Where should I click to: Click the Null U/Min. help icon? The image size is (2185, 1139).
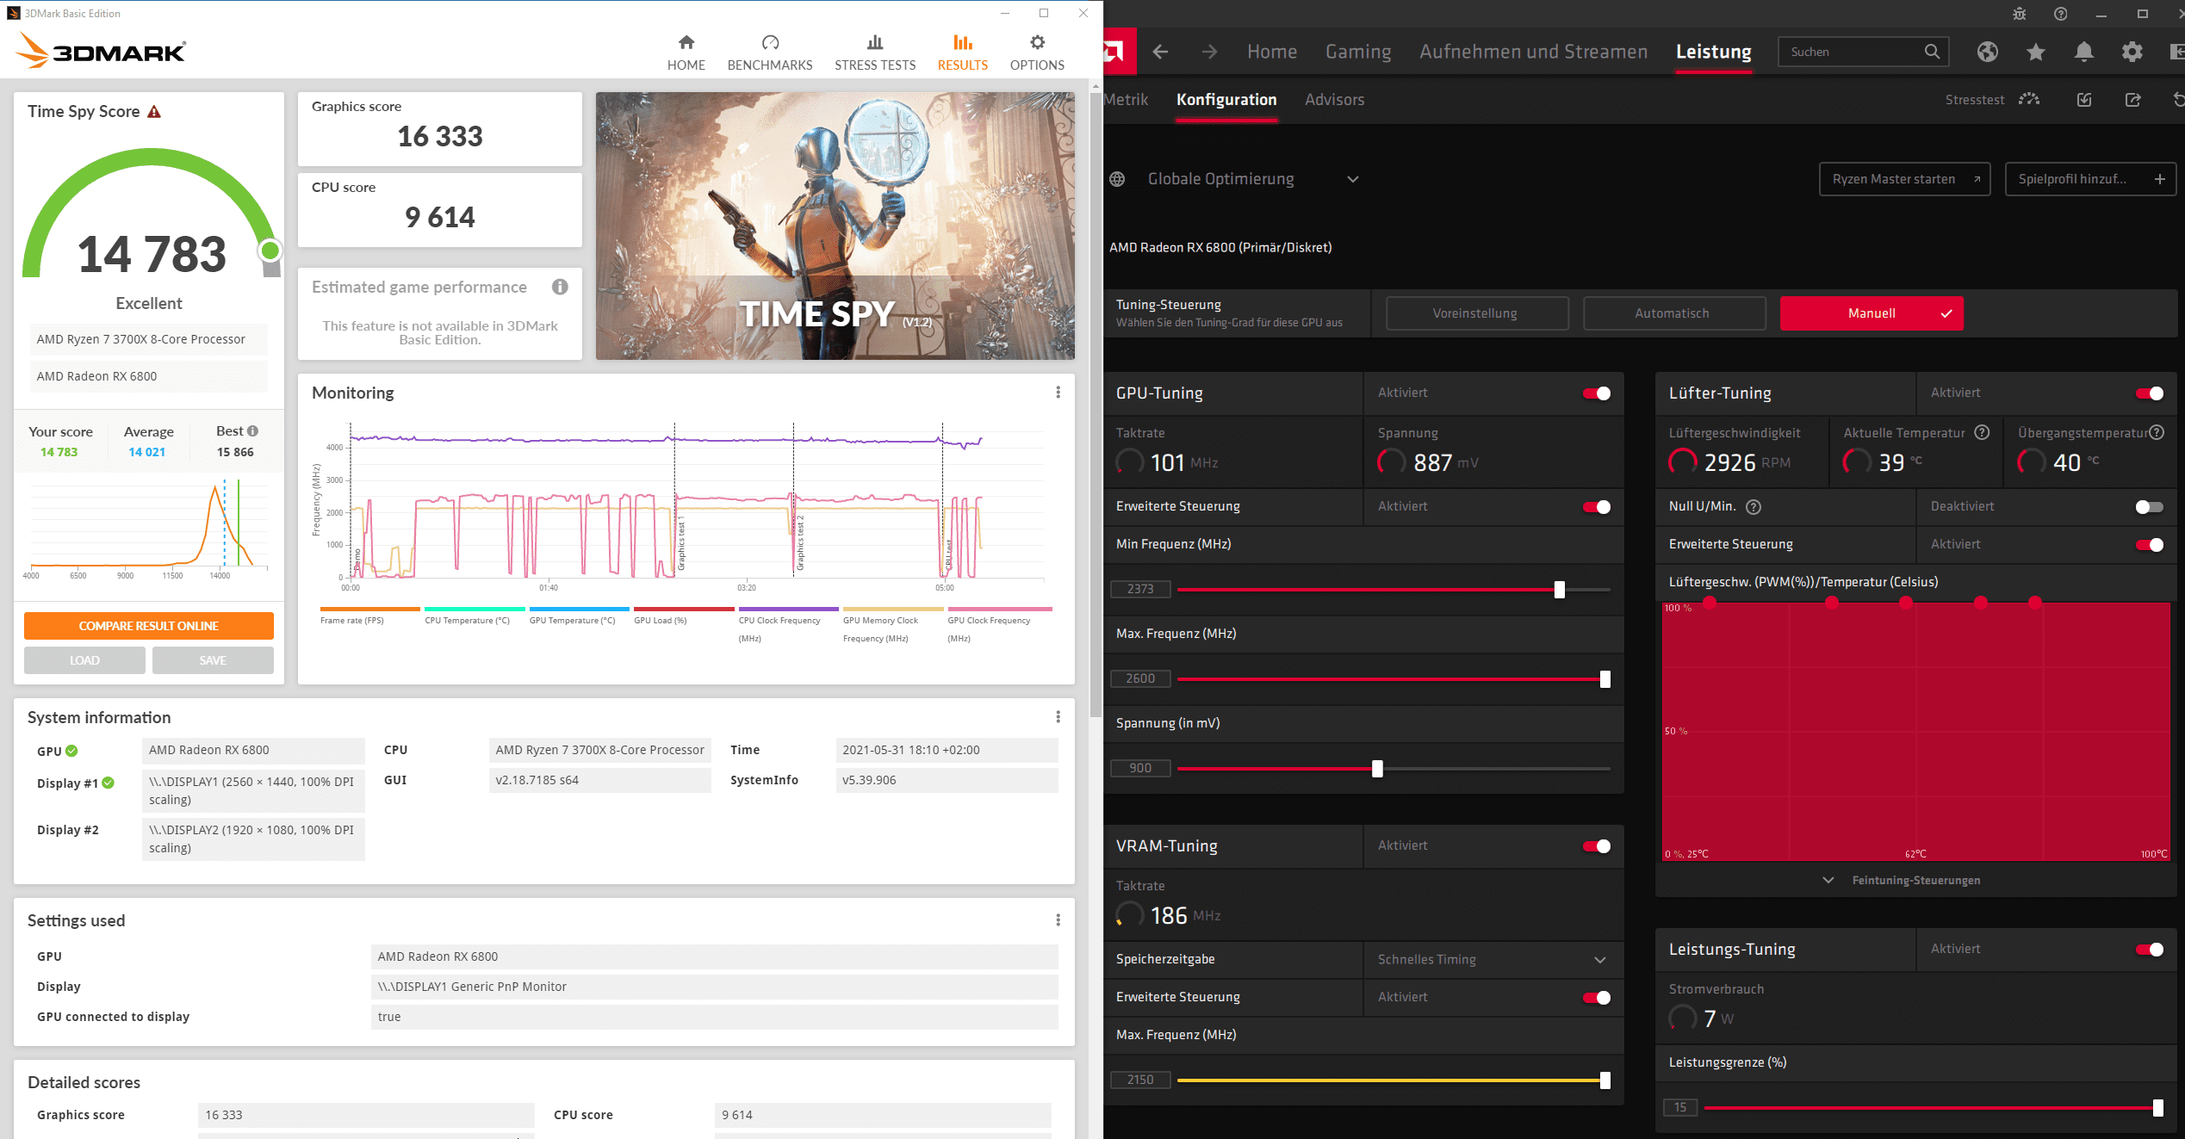click(x=1753, y=507)
